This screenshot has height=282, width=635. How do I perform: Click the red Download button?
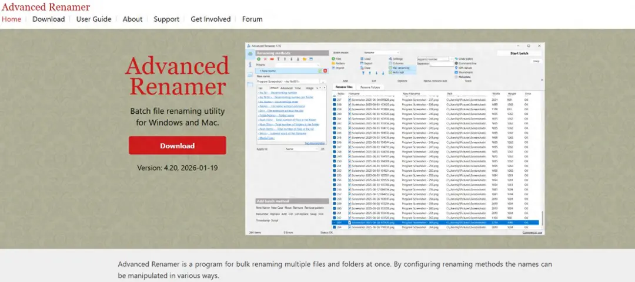click(178, 145)
